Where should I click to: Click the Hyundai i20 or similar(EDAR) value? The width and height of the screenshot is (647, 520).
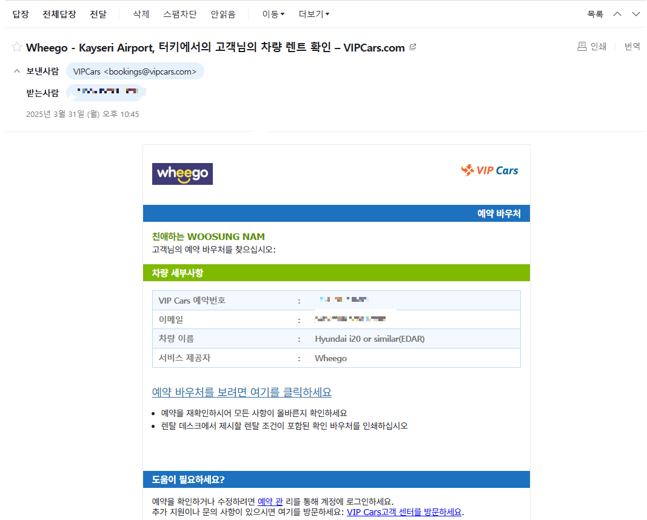370,339
